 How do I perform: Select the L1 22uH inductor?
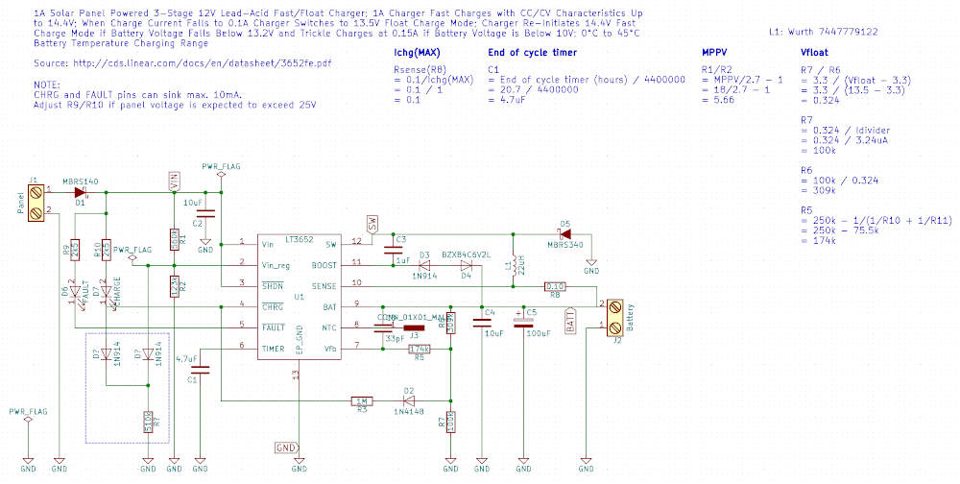pyautogui.click(x=513, y=267)
